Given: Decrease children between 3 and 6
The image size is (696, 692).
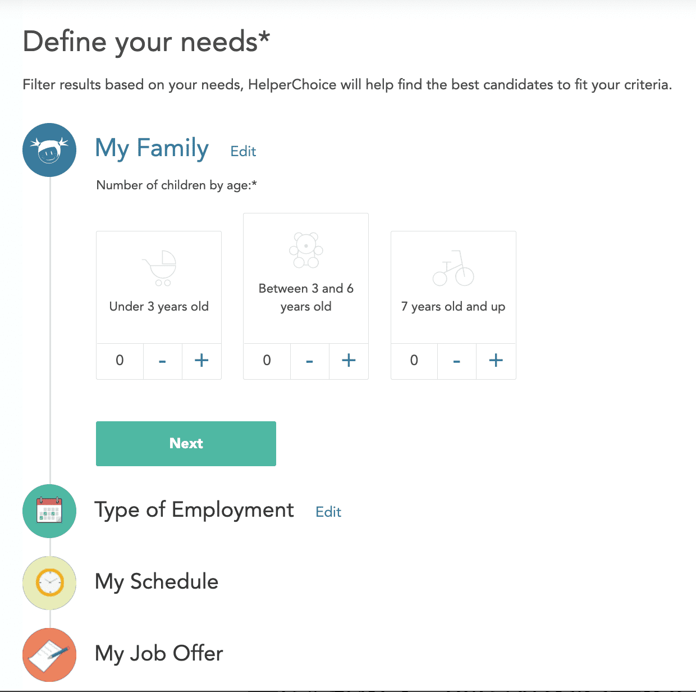Looking at the screenshot, I should click(310, 361).
